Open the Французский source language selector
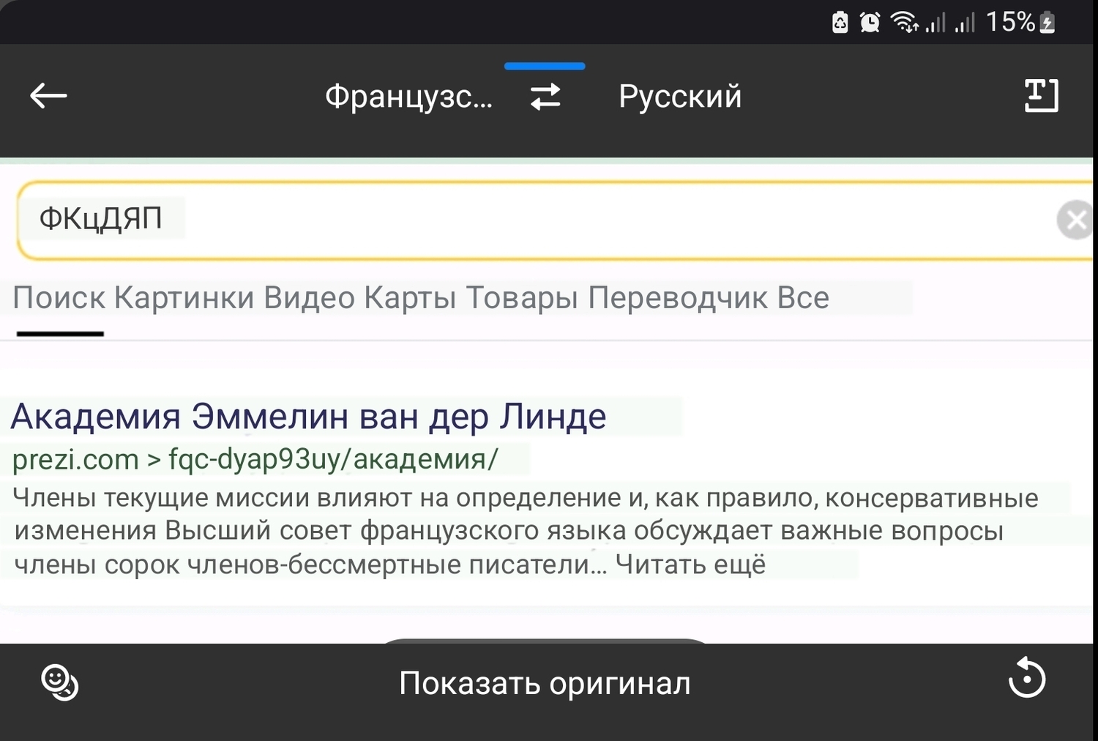The image size is (1098, 741). 408,97
